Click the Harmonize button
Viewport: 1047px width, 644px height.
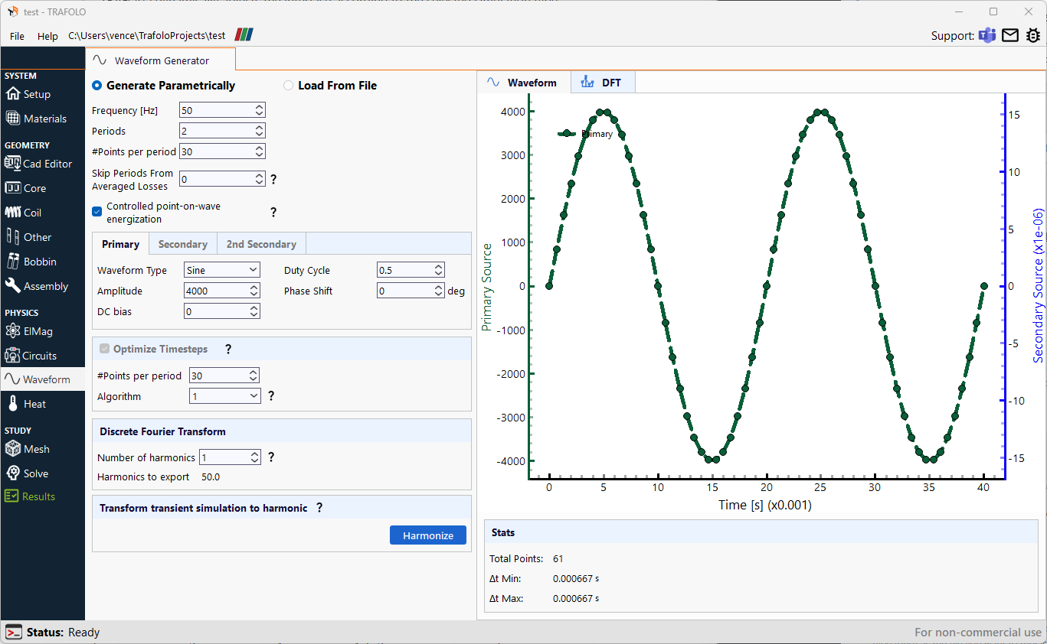tap(428, 535)
